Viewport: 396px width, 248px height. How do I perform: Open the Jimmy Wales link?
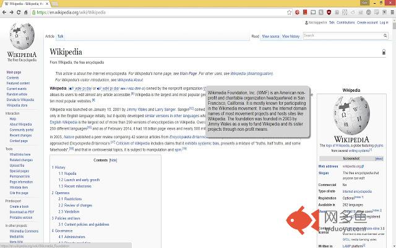(137, 110)
